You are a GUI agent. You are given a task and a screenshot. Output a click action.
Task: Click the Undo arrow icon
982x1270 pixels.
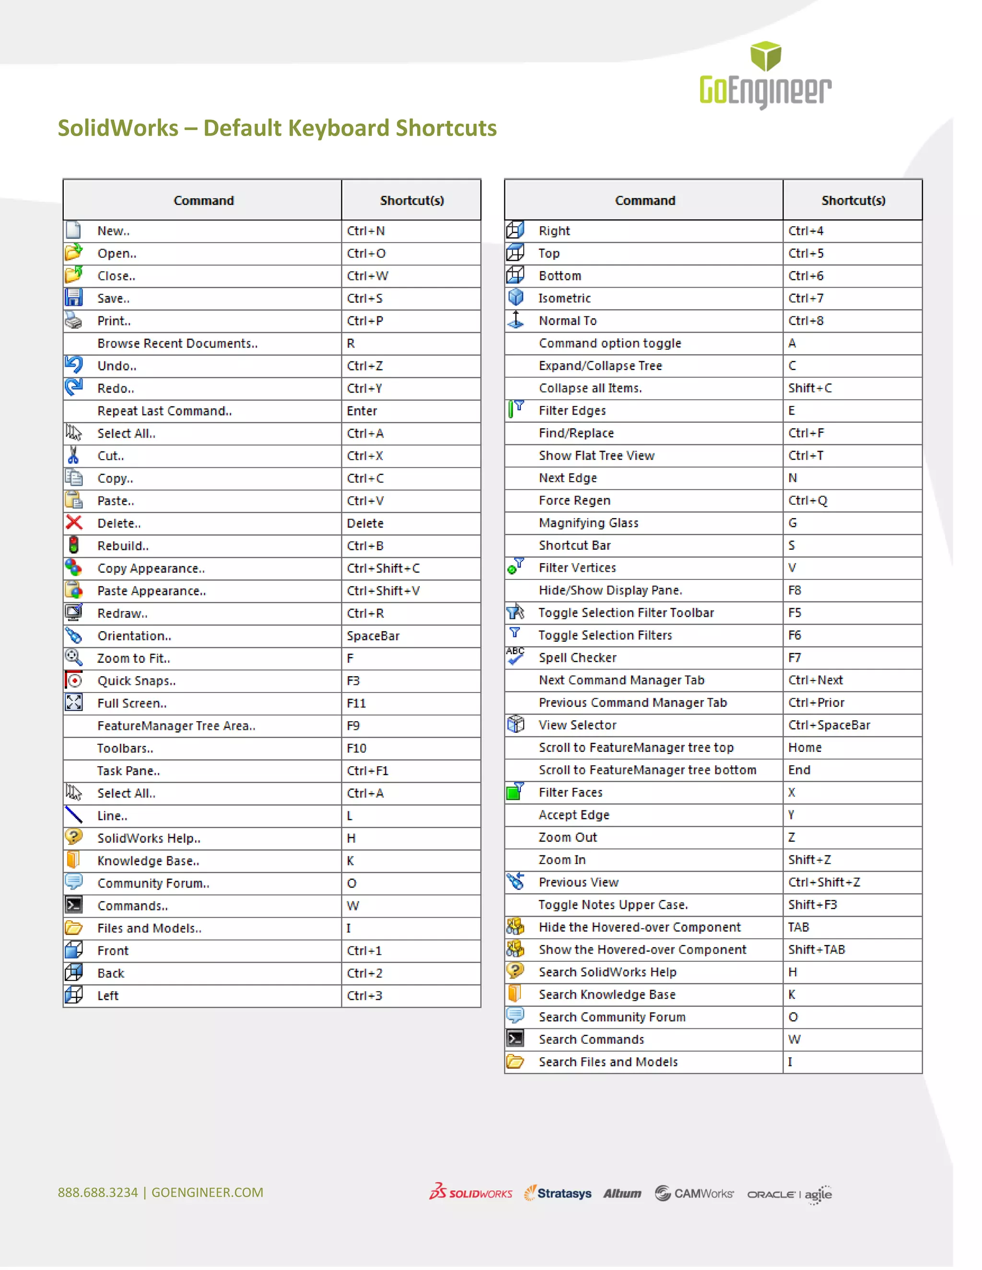click(74, 365)
